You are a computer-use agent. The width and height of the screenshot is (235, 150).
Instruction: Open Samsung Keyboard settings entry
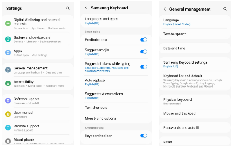pyautogui.click(x=195, y=64)
